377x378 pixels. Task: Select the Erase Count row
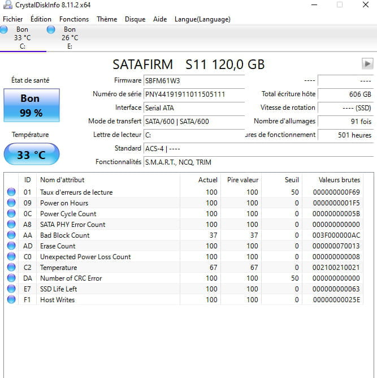184,246
